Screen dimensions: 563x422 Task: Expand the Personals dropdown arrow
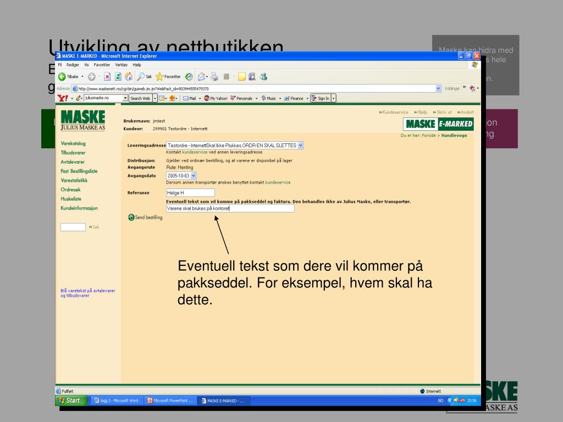(x=256, y=98)
